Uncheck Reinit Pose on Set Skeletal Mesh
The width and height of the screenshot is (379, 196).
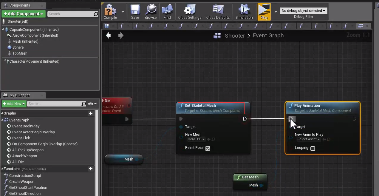(x=208, y=149)
